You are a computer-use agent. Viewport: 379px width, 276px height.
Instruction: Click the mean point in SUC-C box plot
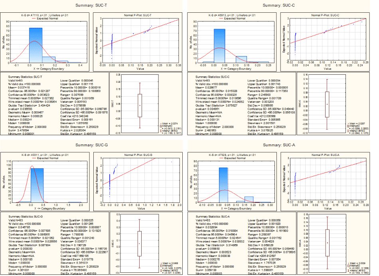click(x=327, y=104)
